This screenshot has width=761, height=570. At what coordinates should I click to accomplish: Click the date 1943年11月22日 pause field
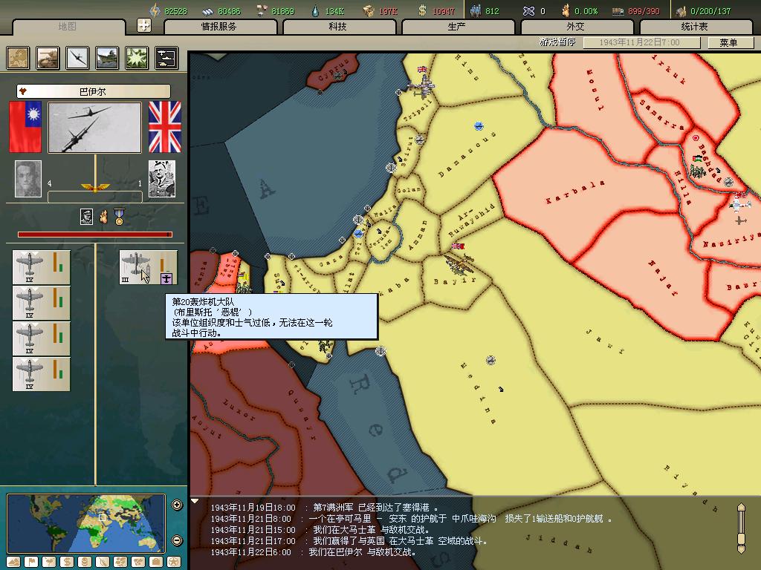639,42
